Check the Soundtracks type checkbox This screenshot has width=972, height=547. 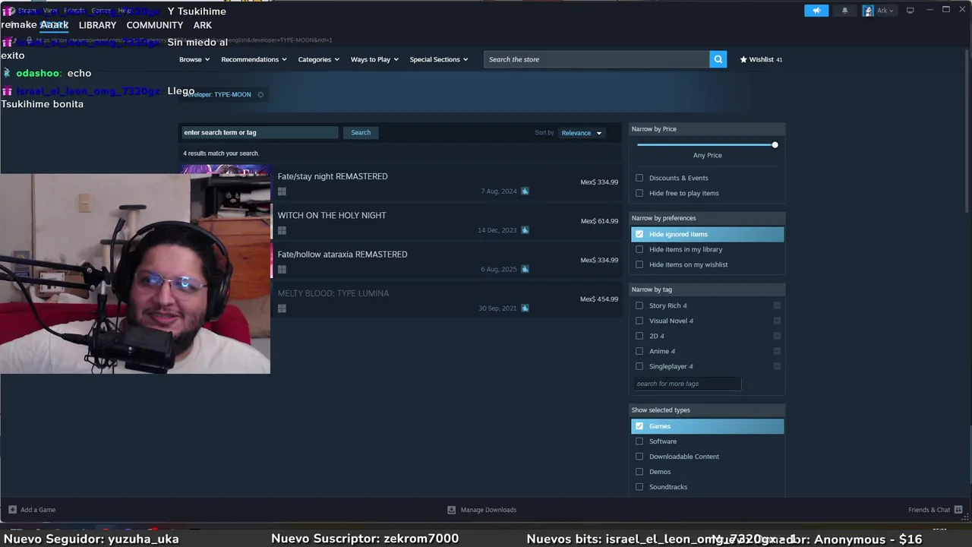[x=639, y=487]
